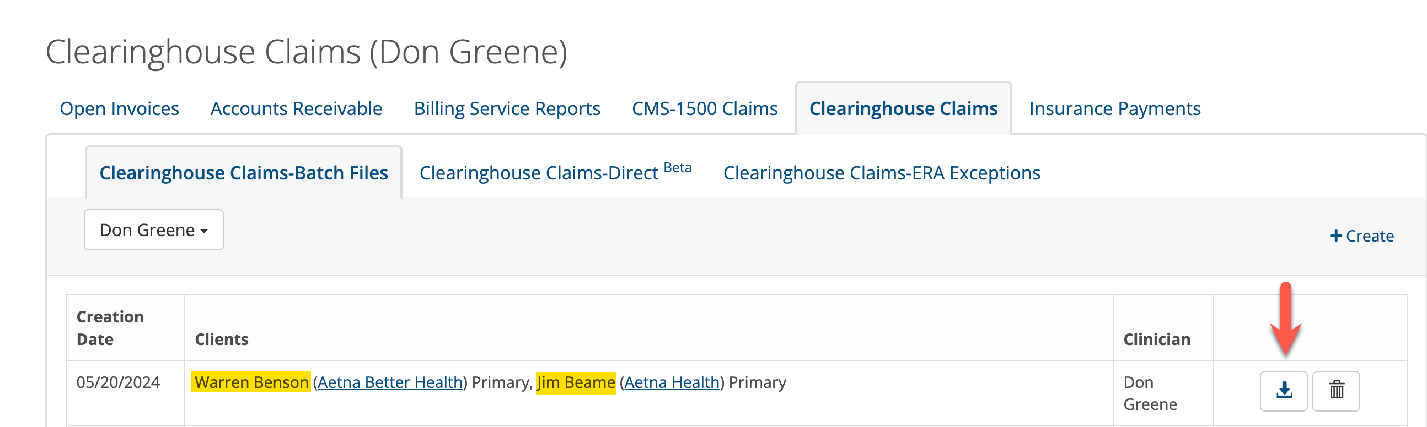Screen dimensions: 1427x427
Task: Click the Clients column header
Action: click(x=222, y=339)
